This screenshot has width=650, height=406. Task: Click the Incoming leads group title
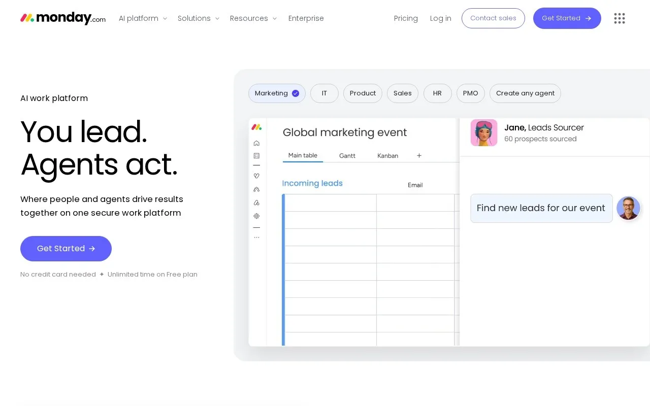(x=312, y=183)
